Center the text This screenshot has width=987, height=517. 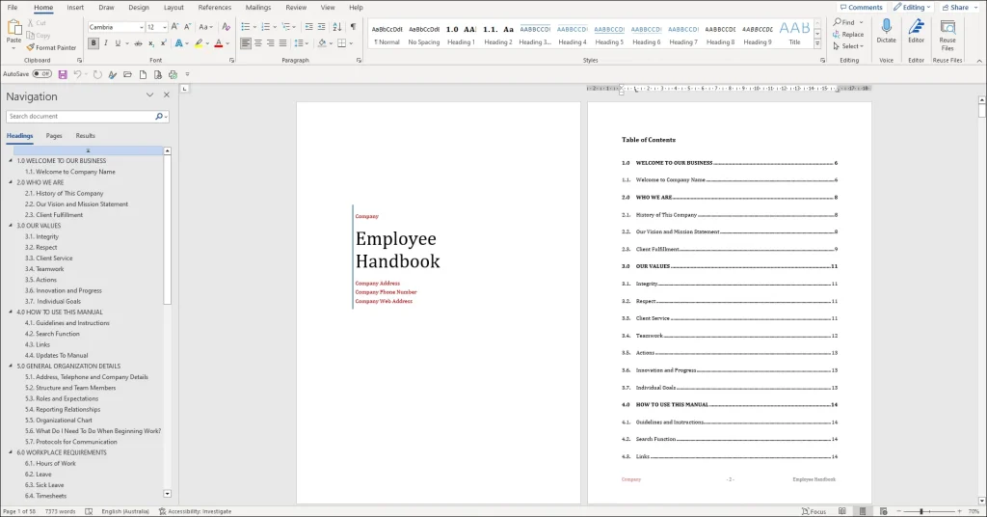click(258, 43)
